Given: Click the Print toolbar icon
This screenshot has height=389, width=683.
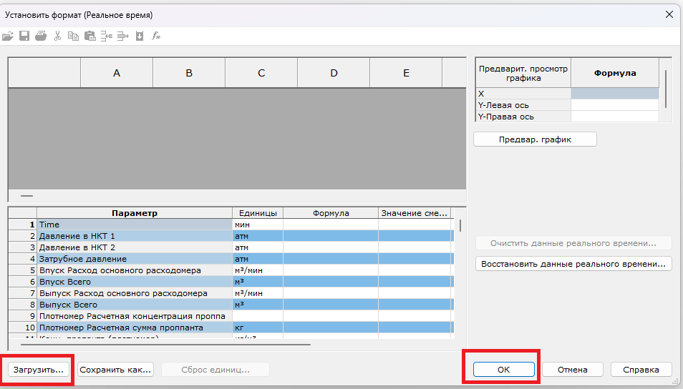Looking at the screenshot, I should point(40,36).
